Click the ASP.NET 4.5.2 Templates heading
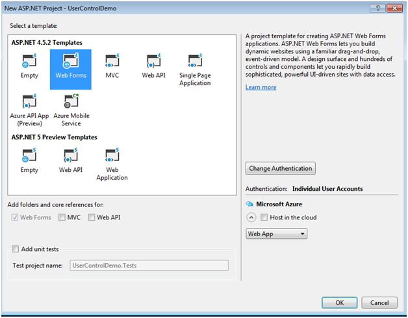 tap(47, 43)
